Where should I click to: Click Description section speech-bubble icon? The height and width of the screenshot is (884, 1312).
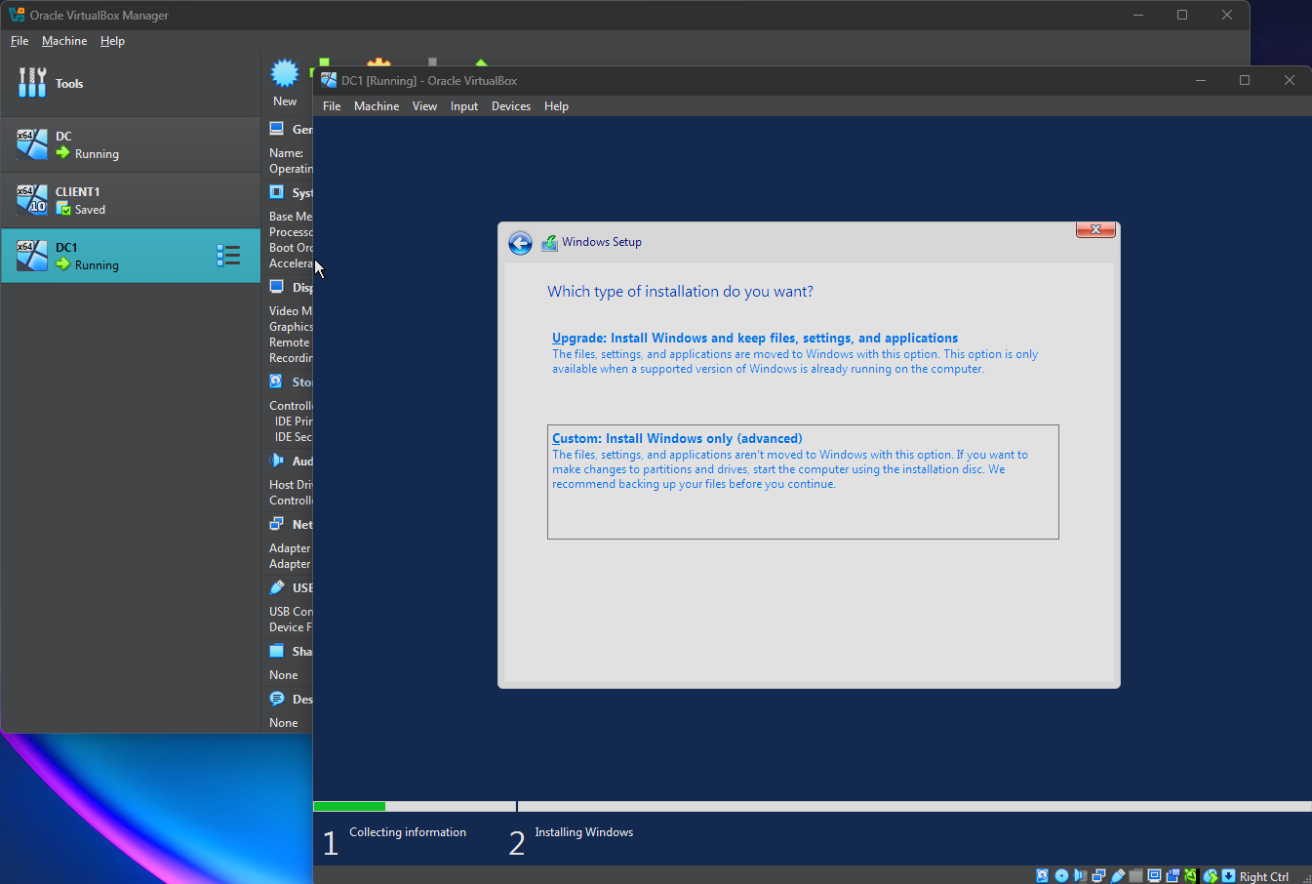click(276, 699)
